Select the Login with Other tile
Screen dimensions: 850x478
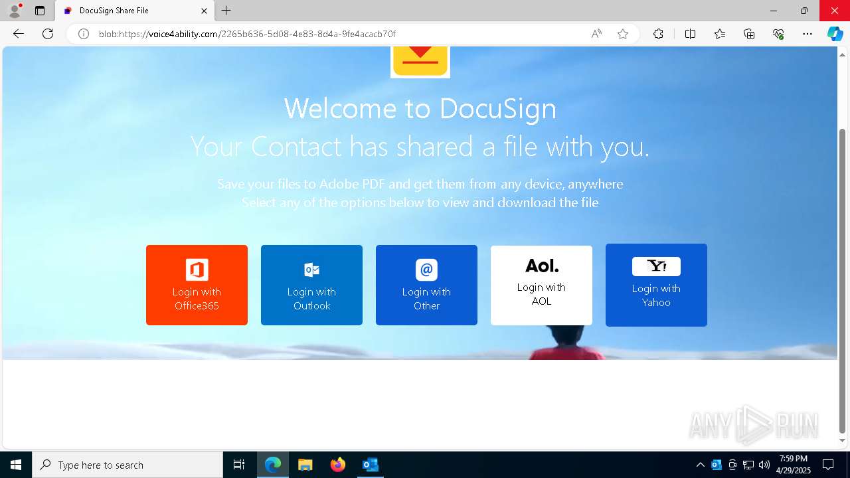pos(426,285)
